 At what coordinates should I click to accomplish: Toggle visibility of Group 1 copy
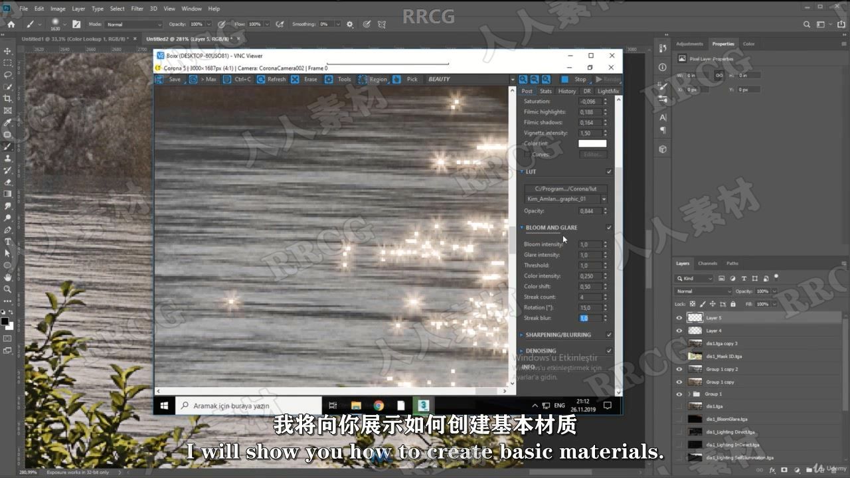679,382
